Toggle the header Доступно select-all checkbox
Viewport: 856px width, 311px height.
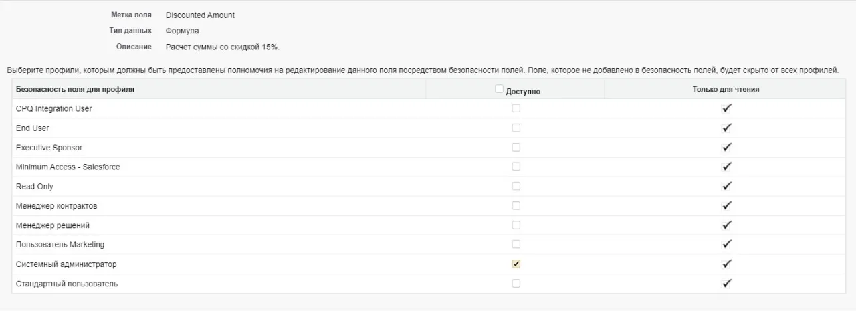tap(500, 89)
